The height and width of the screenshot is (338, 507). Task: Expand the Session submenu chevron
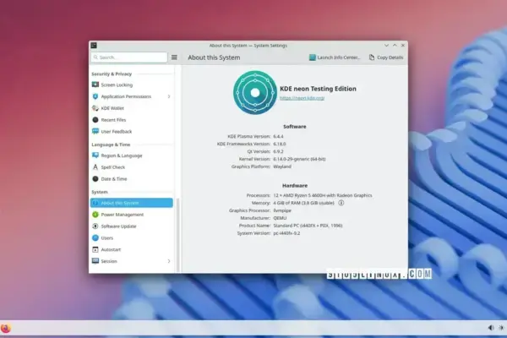coord(169,261)
